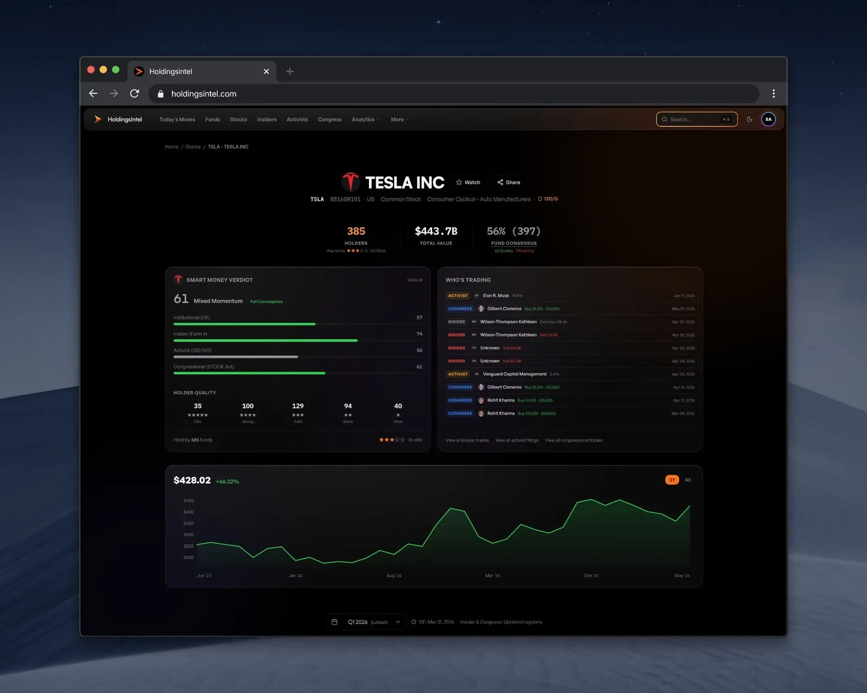The width and height of the screenshot is (867, 693).
Task: Expand the More dropdown
Action: pos(400,120)
